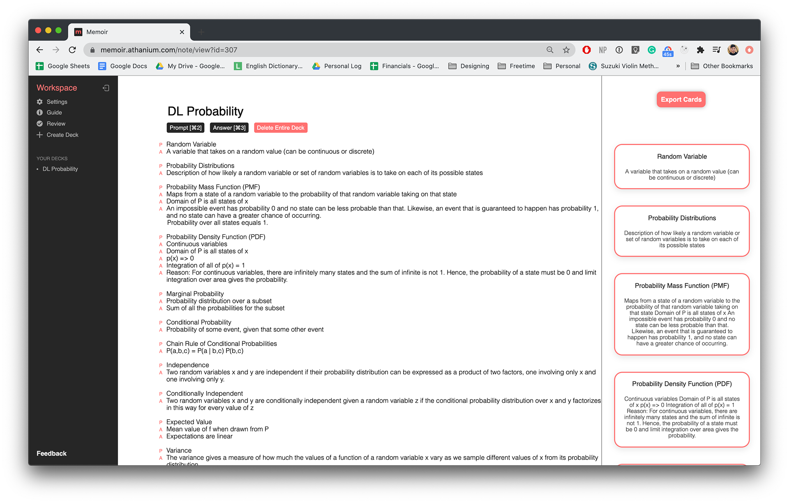Click the browser back arrow
Viewport: 789px width, 503px height.
[x=39, y=50]
